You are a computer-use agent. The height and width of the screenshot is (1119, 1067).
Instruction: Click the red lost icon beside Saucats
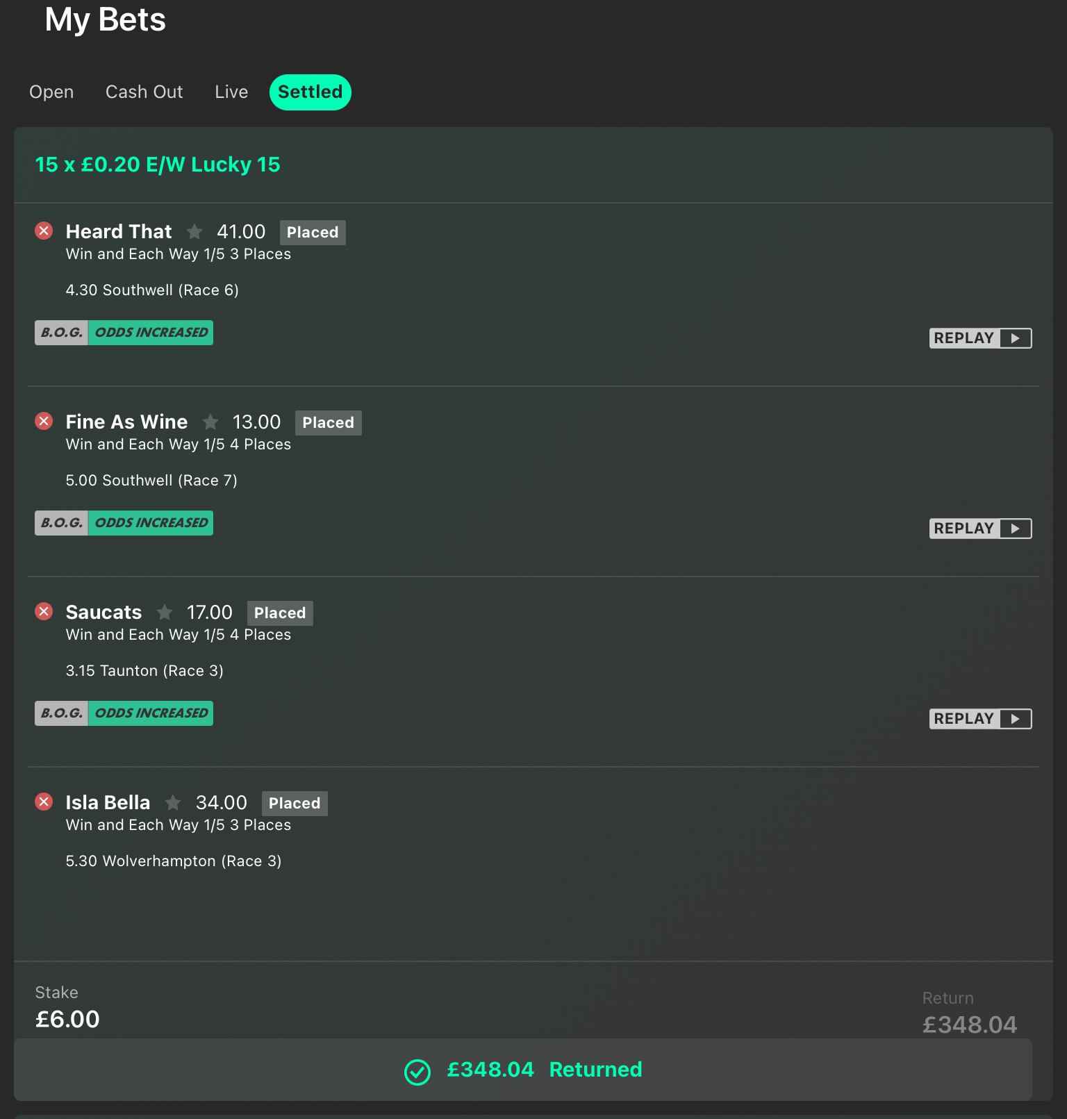click(x=44, y=611)
